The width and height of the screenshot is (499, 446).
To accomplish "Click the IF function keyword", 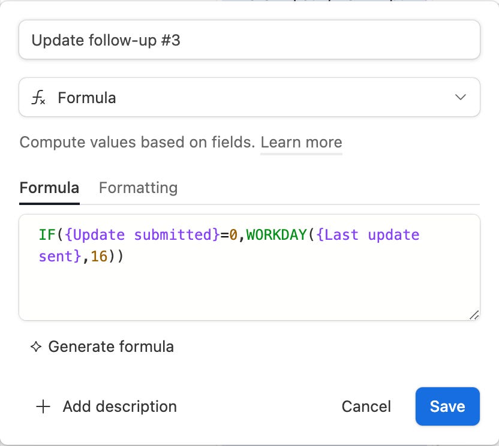I will (47, 234).
